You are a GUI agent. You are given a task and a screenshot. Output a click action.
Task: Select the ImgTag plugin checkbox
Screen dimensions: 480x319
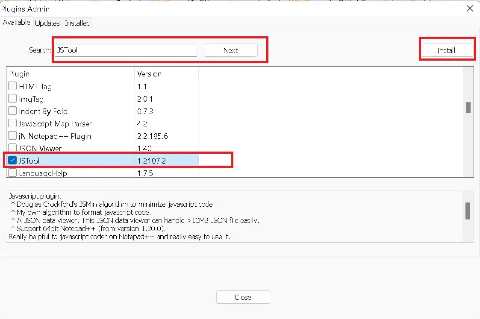click(x=12, y=99)
